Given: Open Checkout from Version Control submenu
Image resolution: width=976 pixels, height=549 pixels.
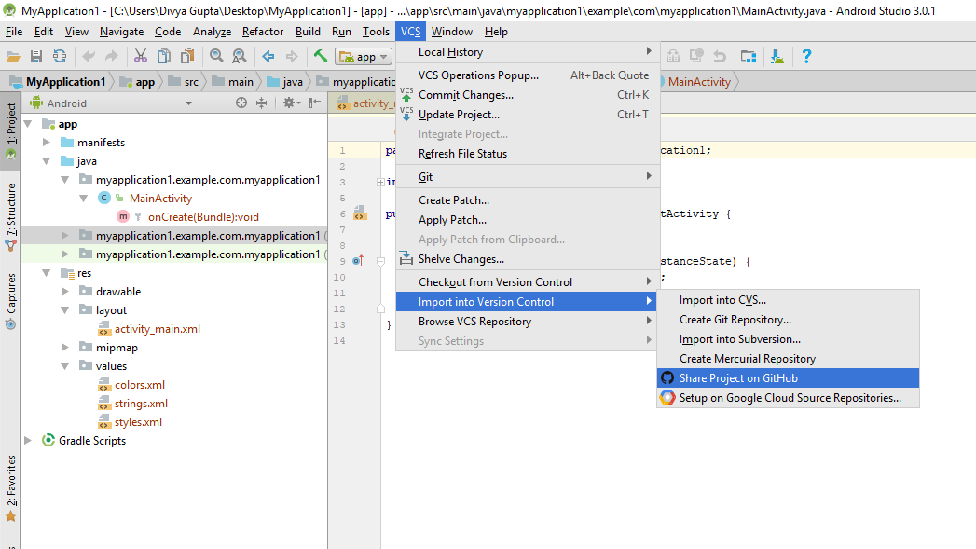Looking at the screenshot, I should point(528,282).
